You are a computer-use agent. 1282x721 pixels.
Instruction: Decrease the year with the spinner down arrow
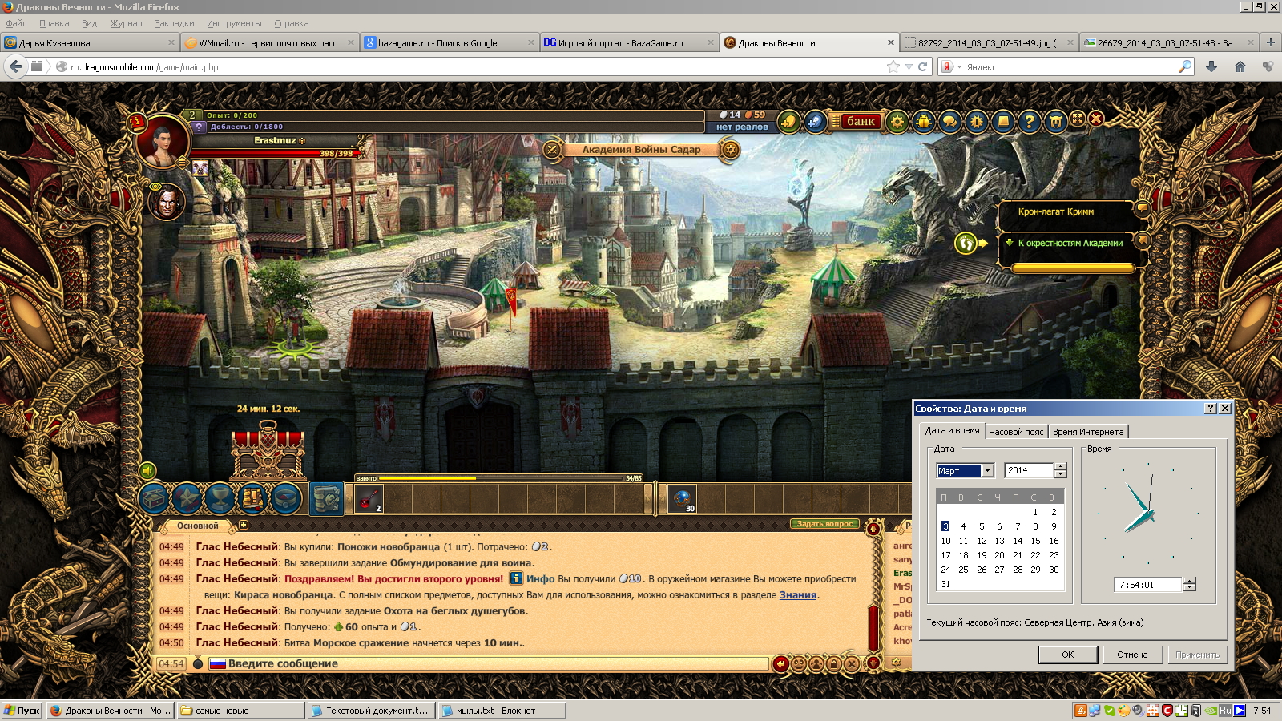(x=1061, y=474)
